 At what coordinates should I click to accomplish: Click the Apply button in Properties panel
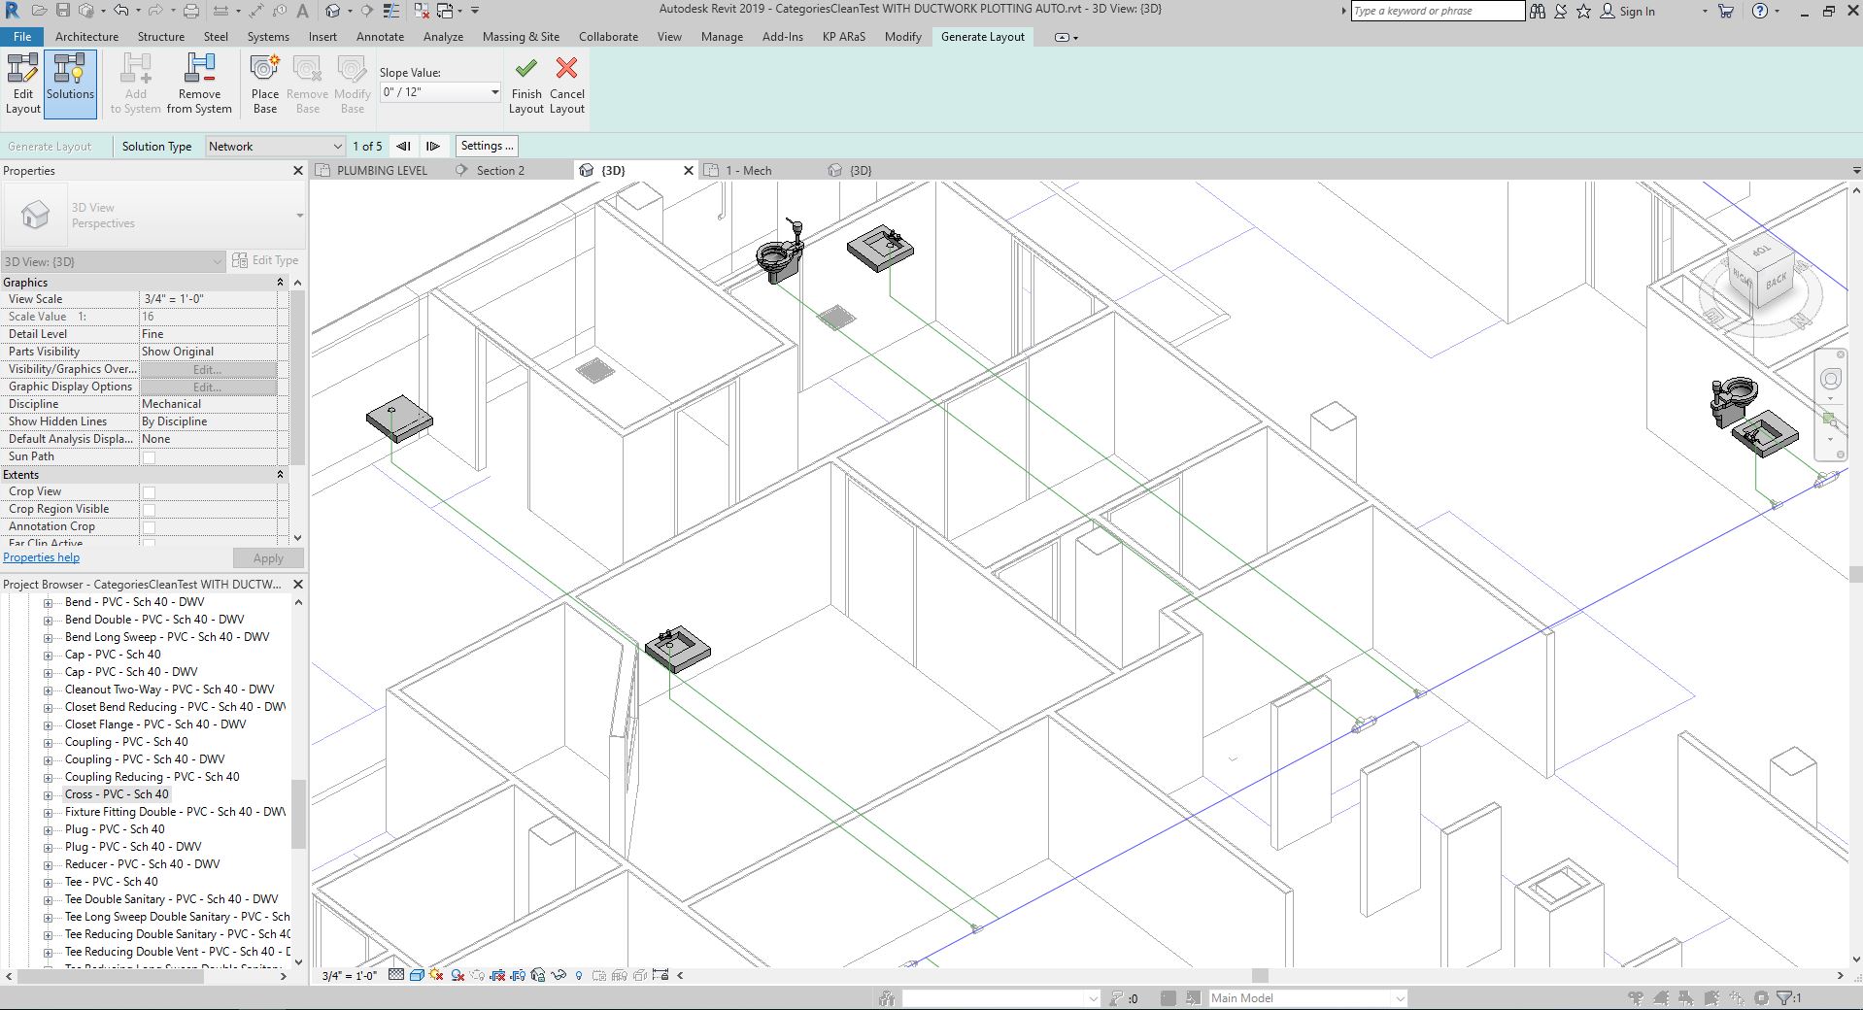267,557
